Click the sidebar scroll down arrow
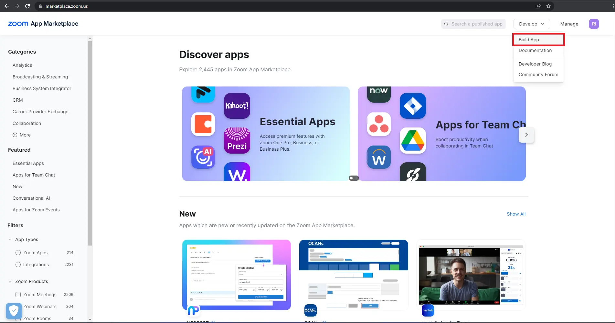Screen dimensions: 615x323 coord(90,319)
